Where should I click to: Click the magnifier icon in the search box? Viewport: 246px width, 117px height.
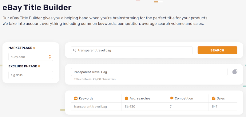75,50
